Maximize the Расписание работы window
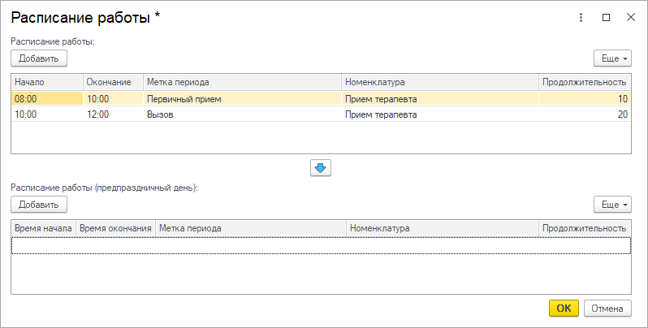This screenshot has width=648, height=328. coord(606,17)
